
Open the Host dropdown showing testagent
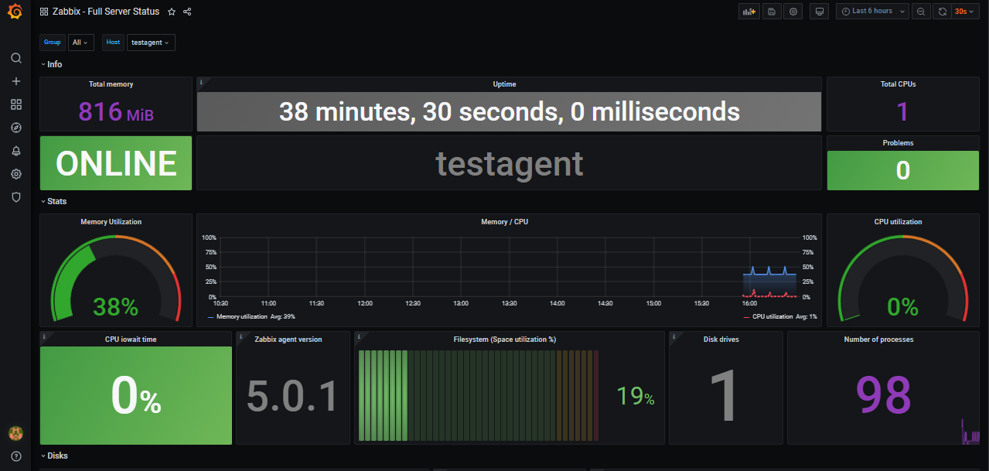150,43
